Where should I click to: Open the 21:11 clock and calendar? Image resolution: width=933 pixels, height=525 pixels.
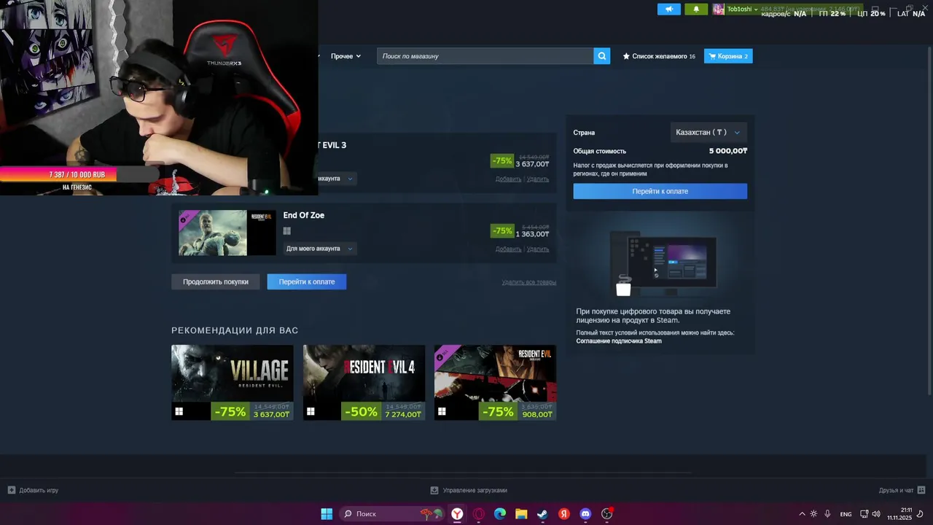coord(899,514)
